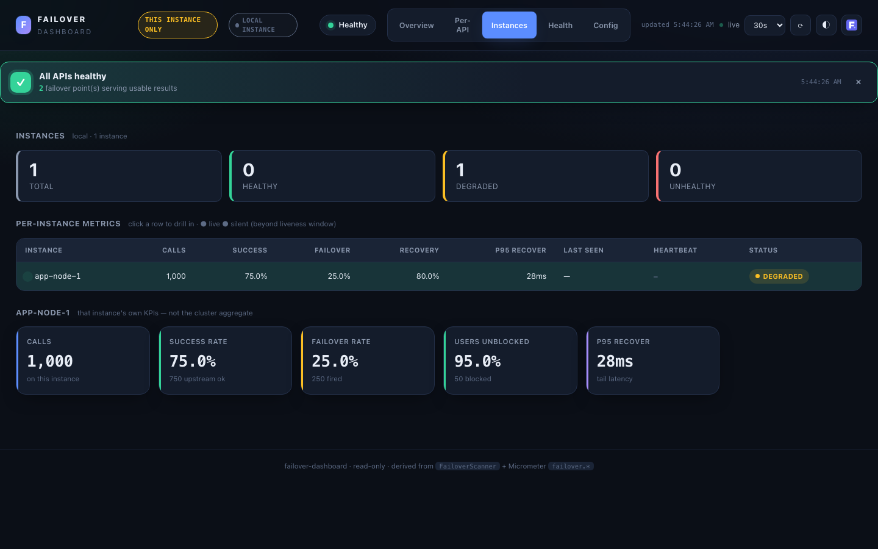Click the local · 1 instance label

[99, 136]
